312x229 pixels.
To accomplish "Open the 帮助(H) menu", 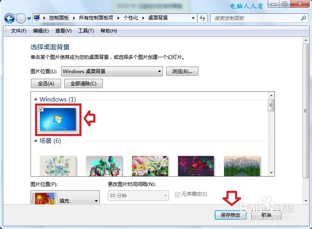I will (109, 31).
